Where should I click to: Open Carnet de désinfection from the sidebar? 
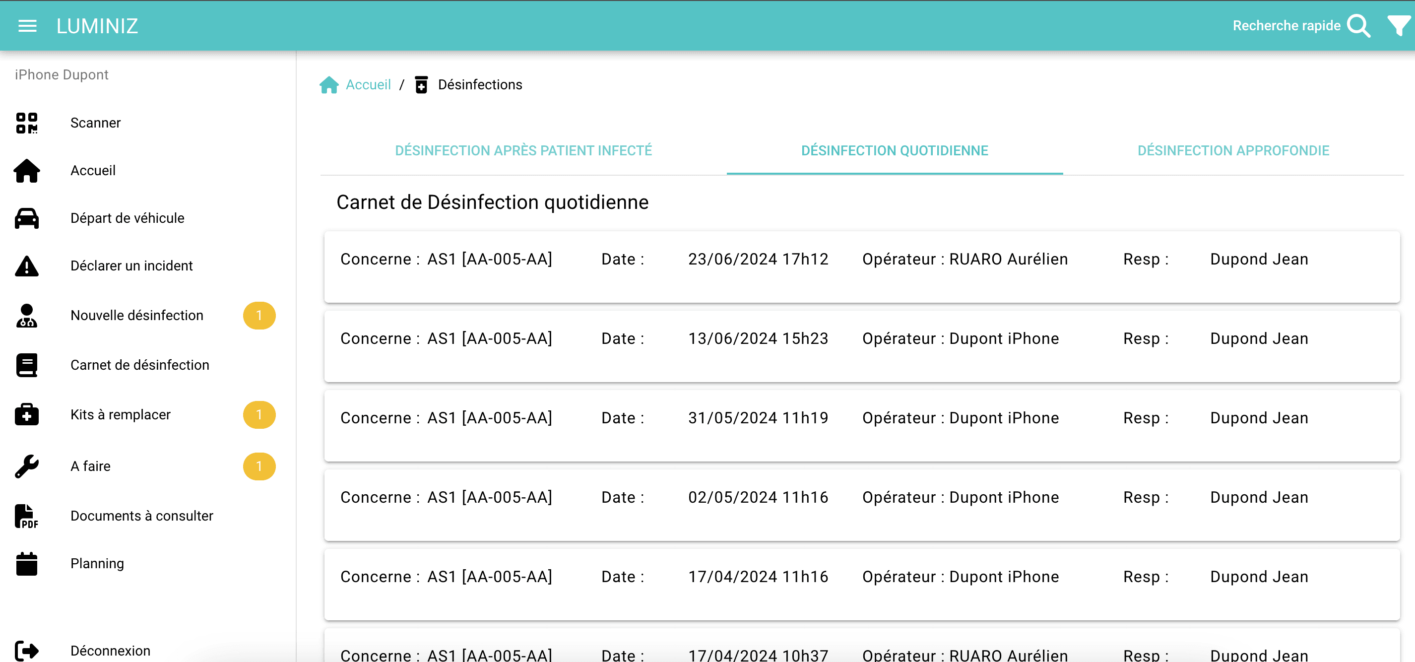coord(139,365)
